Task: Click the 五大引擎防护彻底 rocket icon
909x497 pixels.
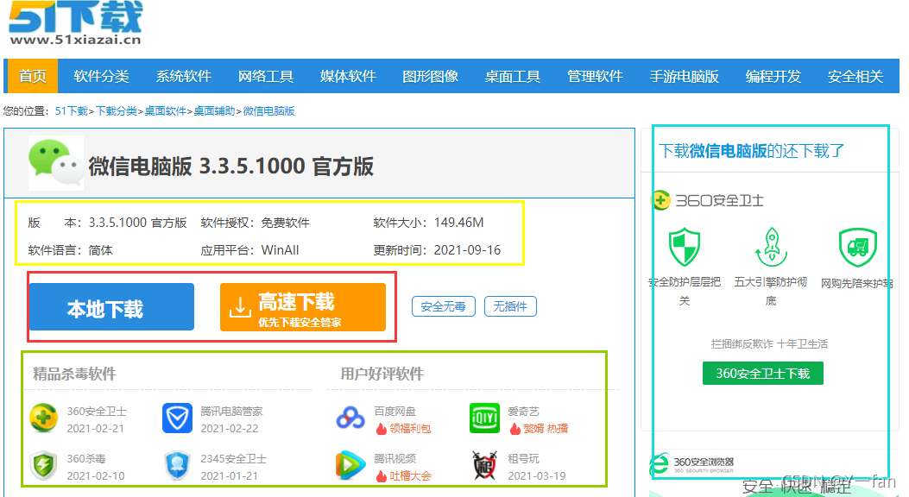Action: click(771, 247)
